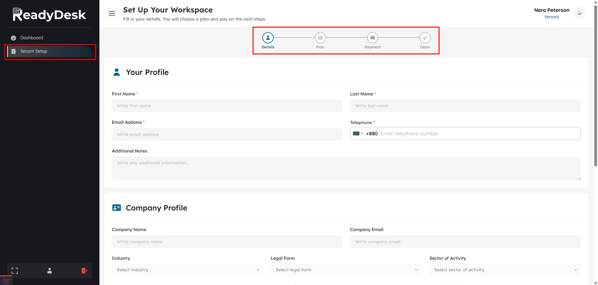Screen dimensions: 598x285
Task: Expand the Select industry dropdown
Action: (x=187, y=270)
